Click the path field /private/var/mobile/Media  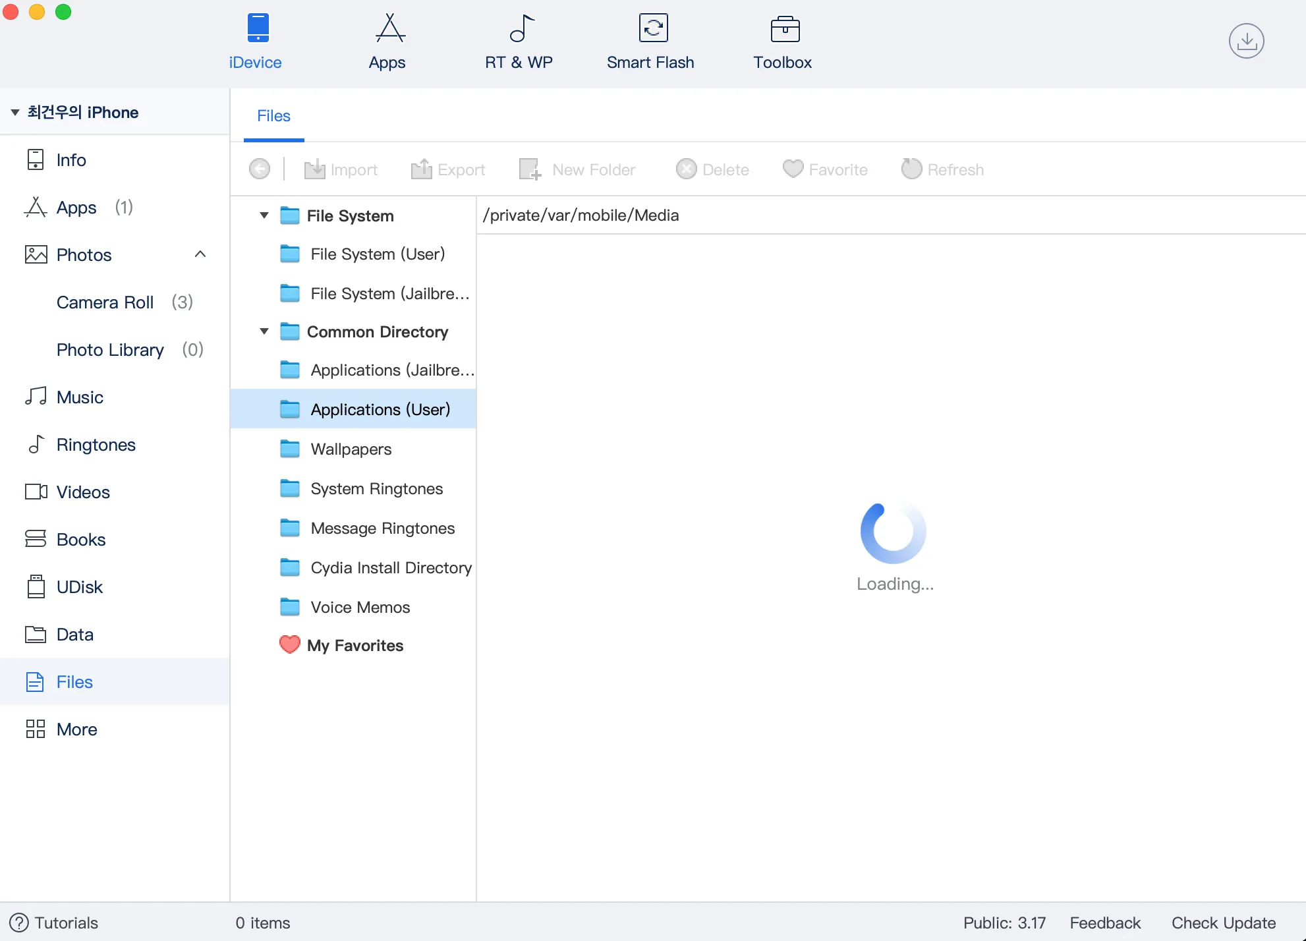(891, 215)
